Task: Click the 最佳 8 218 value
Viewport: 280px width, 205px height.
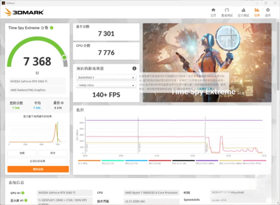Action: 58,108
